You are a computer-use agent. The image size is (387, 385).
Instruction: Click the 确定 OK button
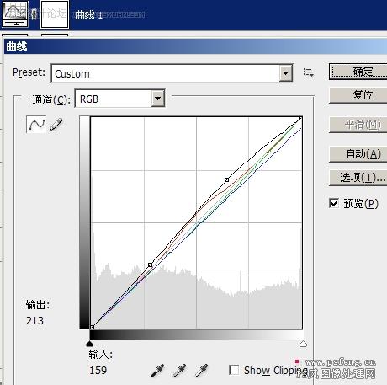tap(358, 72)
